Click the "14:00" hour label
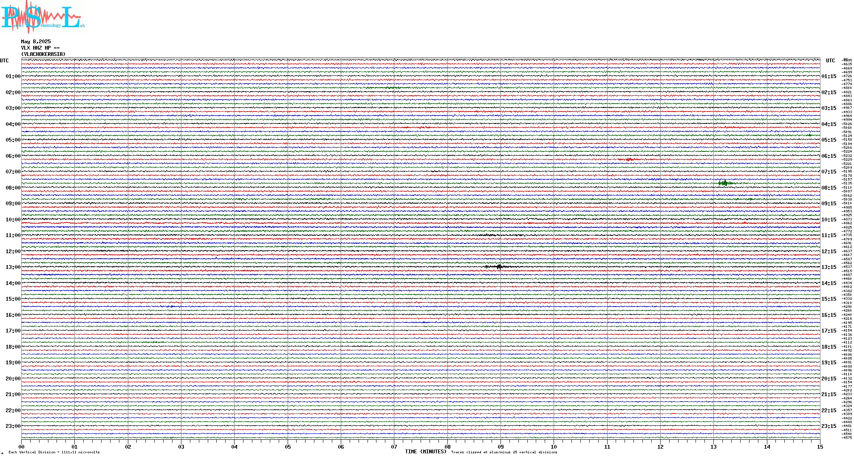This screenshot has width=854, height=458. point(13,283)
